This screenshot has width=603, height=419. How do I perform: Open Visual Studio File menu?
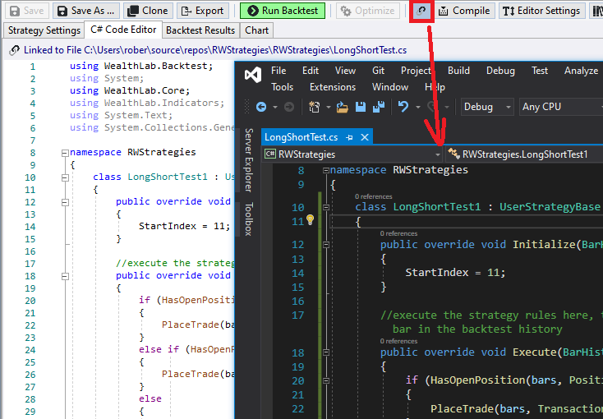278,71
